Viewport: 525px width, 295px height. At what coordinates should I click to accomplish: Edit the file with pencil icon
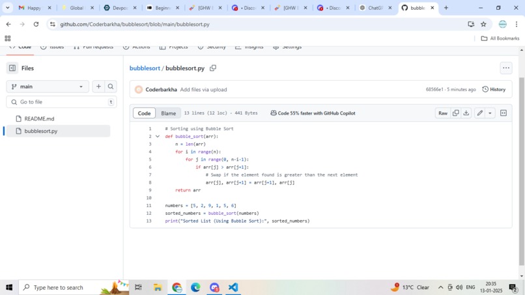coord(480,113)
